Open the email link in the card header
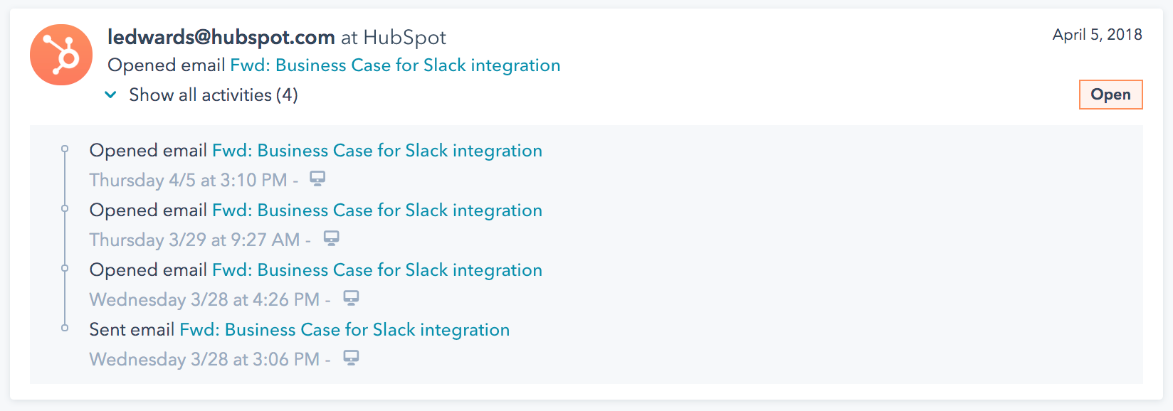The image size is (1173, 411). [395, 65]
